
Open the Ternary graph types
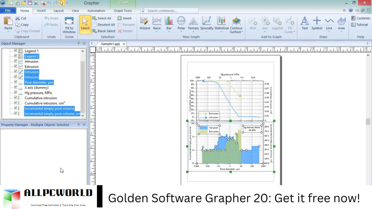pyautogui.click(x=193, y=24)
